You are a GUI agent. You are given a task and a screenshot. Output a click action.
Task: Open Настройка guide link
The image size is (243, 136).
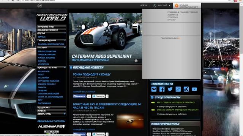44,78
